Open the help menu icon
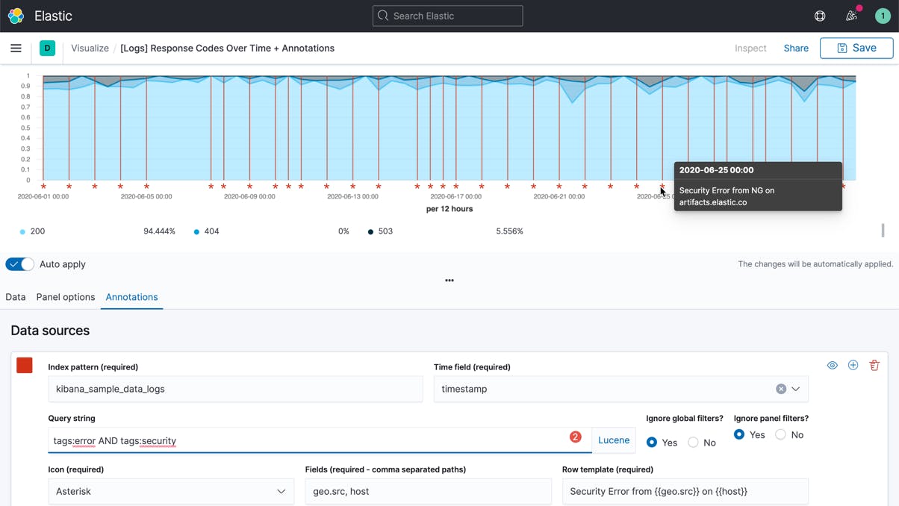 click(820, 16)
